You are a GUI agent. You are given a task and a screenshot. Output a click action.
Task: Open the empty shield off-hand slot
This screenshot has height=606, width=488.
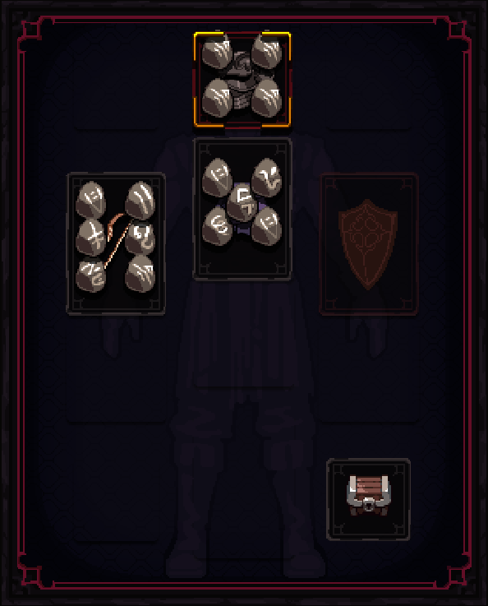[x=369, y=244]
